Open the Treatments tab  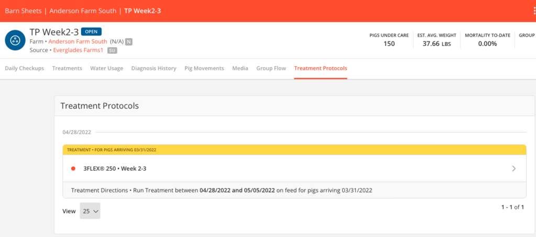(67, 68)
